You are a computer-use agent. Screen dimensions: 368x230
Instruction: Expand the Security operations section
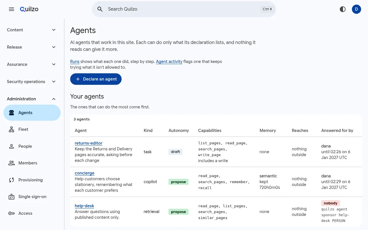(x=32, y=82)
